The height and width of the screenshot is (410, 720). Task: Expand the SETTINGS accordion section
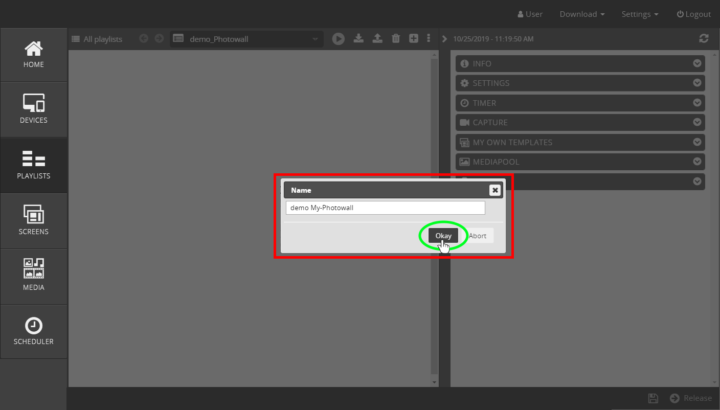tap(580, 83)
